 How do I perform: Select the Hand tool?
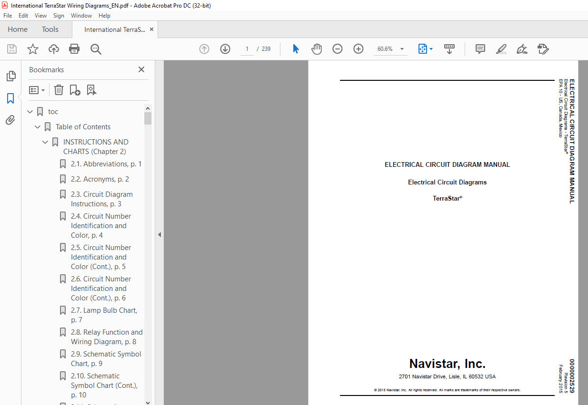click(316, 49)
